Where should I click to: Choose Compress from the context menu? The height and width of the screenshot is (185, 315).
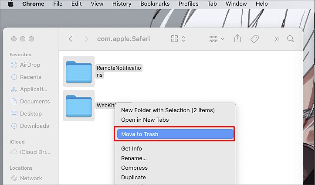click(x=134, y=168)
